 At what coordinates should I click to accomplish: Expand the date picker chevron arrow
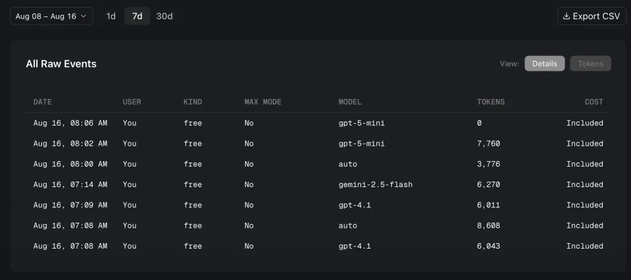click(83, 17)
